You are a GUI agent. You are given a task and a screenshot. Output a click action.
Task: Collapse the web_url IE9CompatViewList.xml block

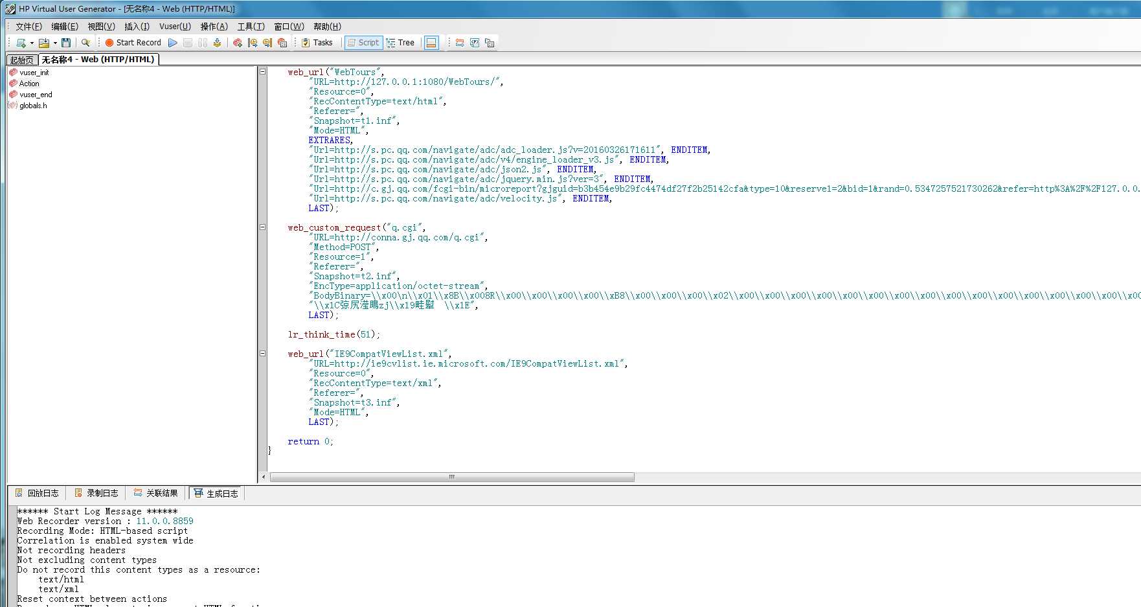[x=262, y=354]
